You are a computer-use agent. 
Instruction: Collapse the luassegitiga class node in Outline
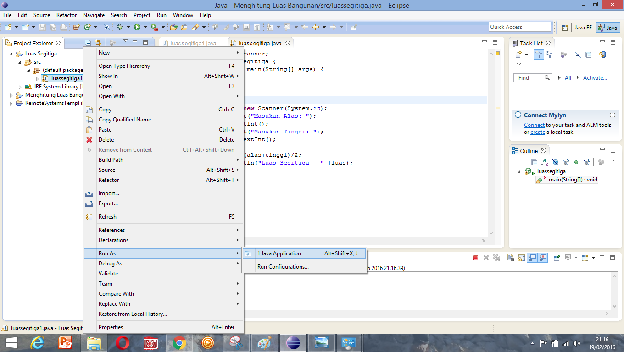tap(519, 171)
